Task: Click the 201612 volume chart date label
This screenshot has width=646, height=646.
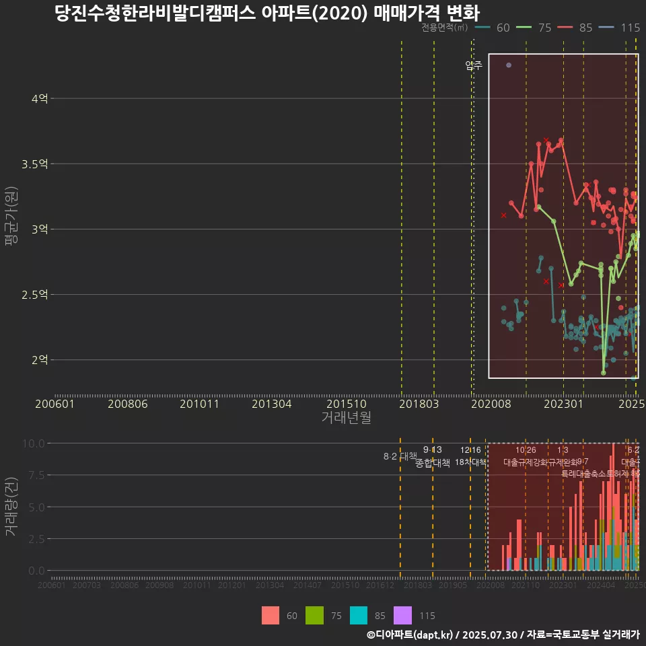Action: 380,585
